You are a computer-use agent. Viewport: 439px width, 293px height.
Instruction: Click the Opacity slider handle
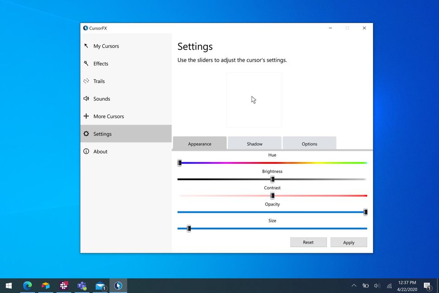pyautogui.click(x=365, y=211)
